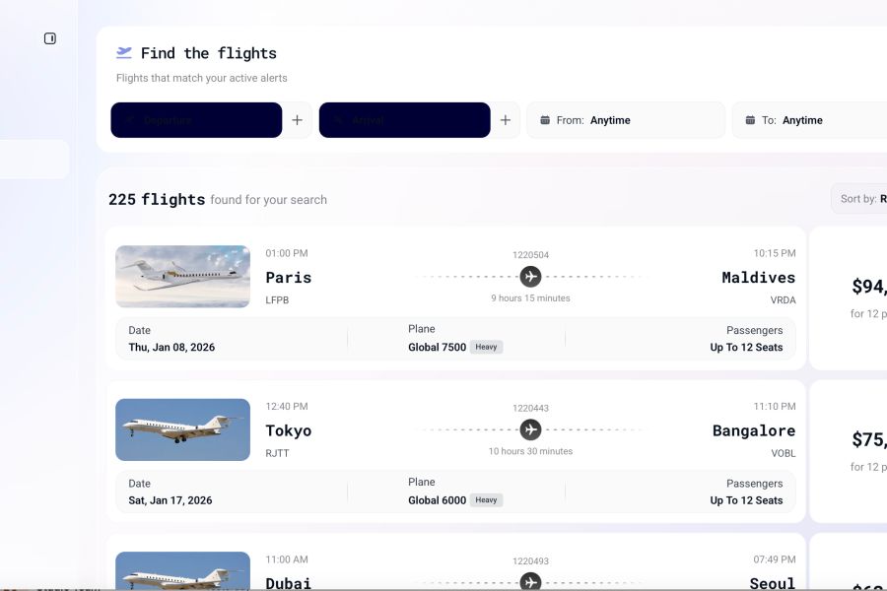This screenshot has height=591, width=887.
Task: Open the From: Anytime date picker
Action: [625, 120]
